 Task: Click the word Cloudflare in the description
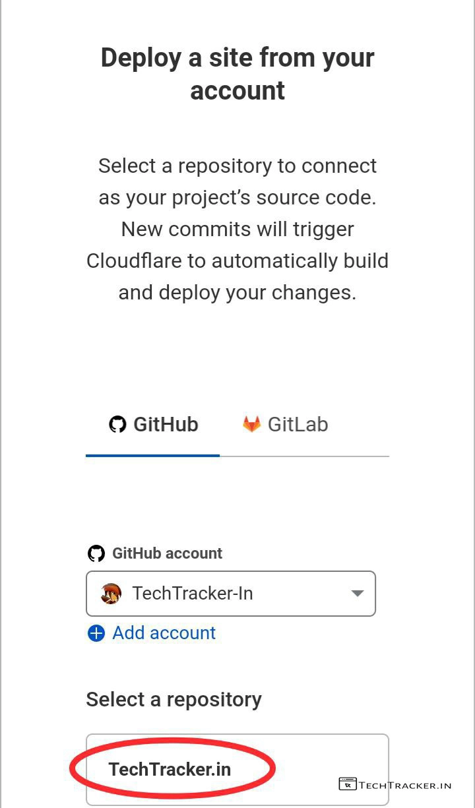[x=134, y=261]
